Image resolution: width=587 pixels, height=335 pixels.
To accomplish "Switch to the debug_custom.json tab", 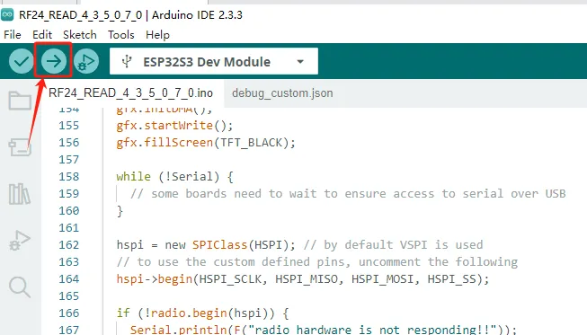I will (282, 93).
